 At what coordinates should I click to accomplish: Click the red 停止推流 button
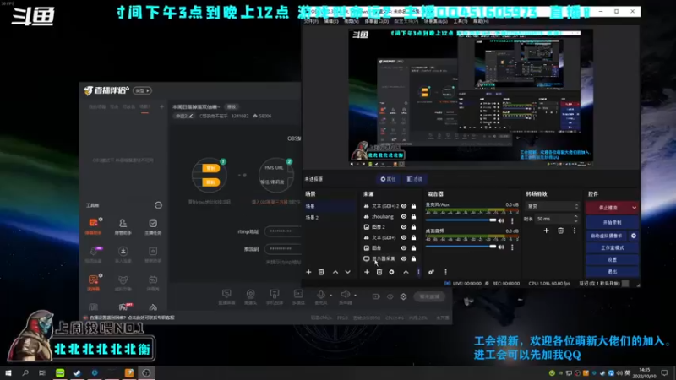(x=608, y=208)
